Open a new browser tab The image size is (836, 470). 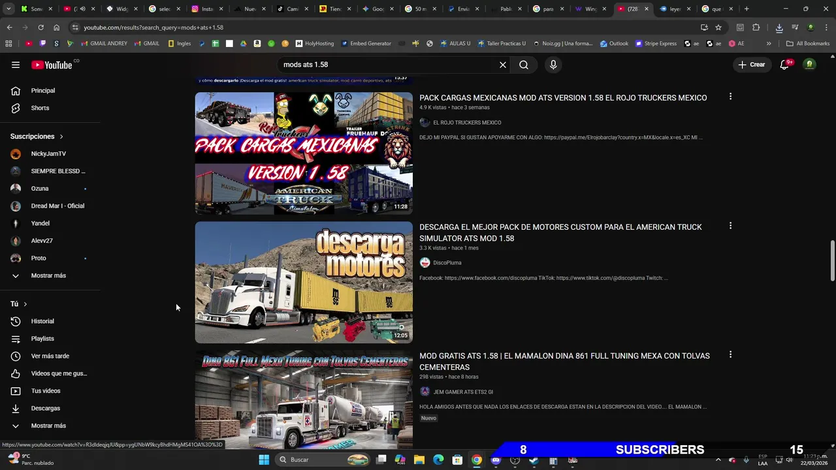click(747, 9)
